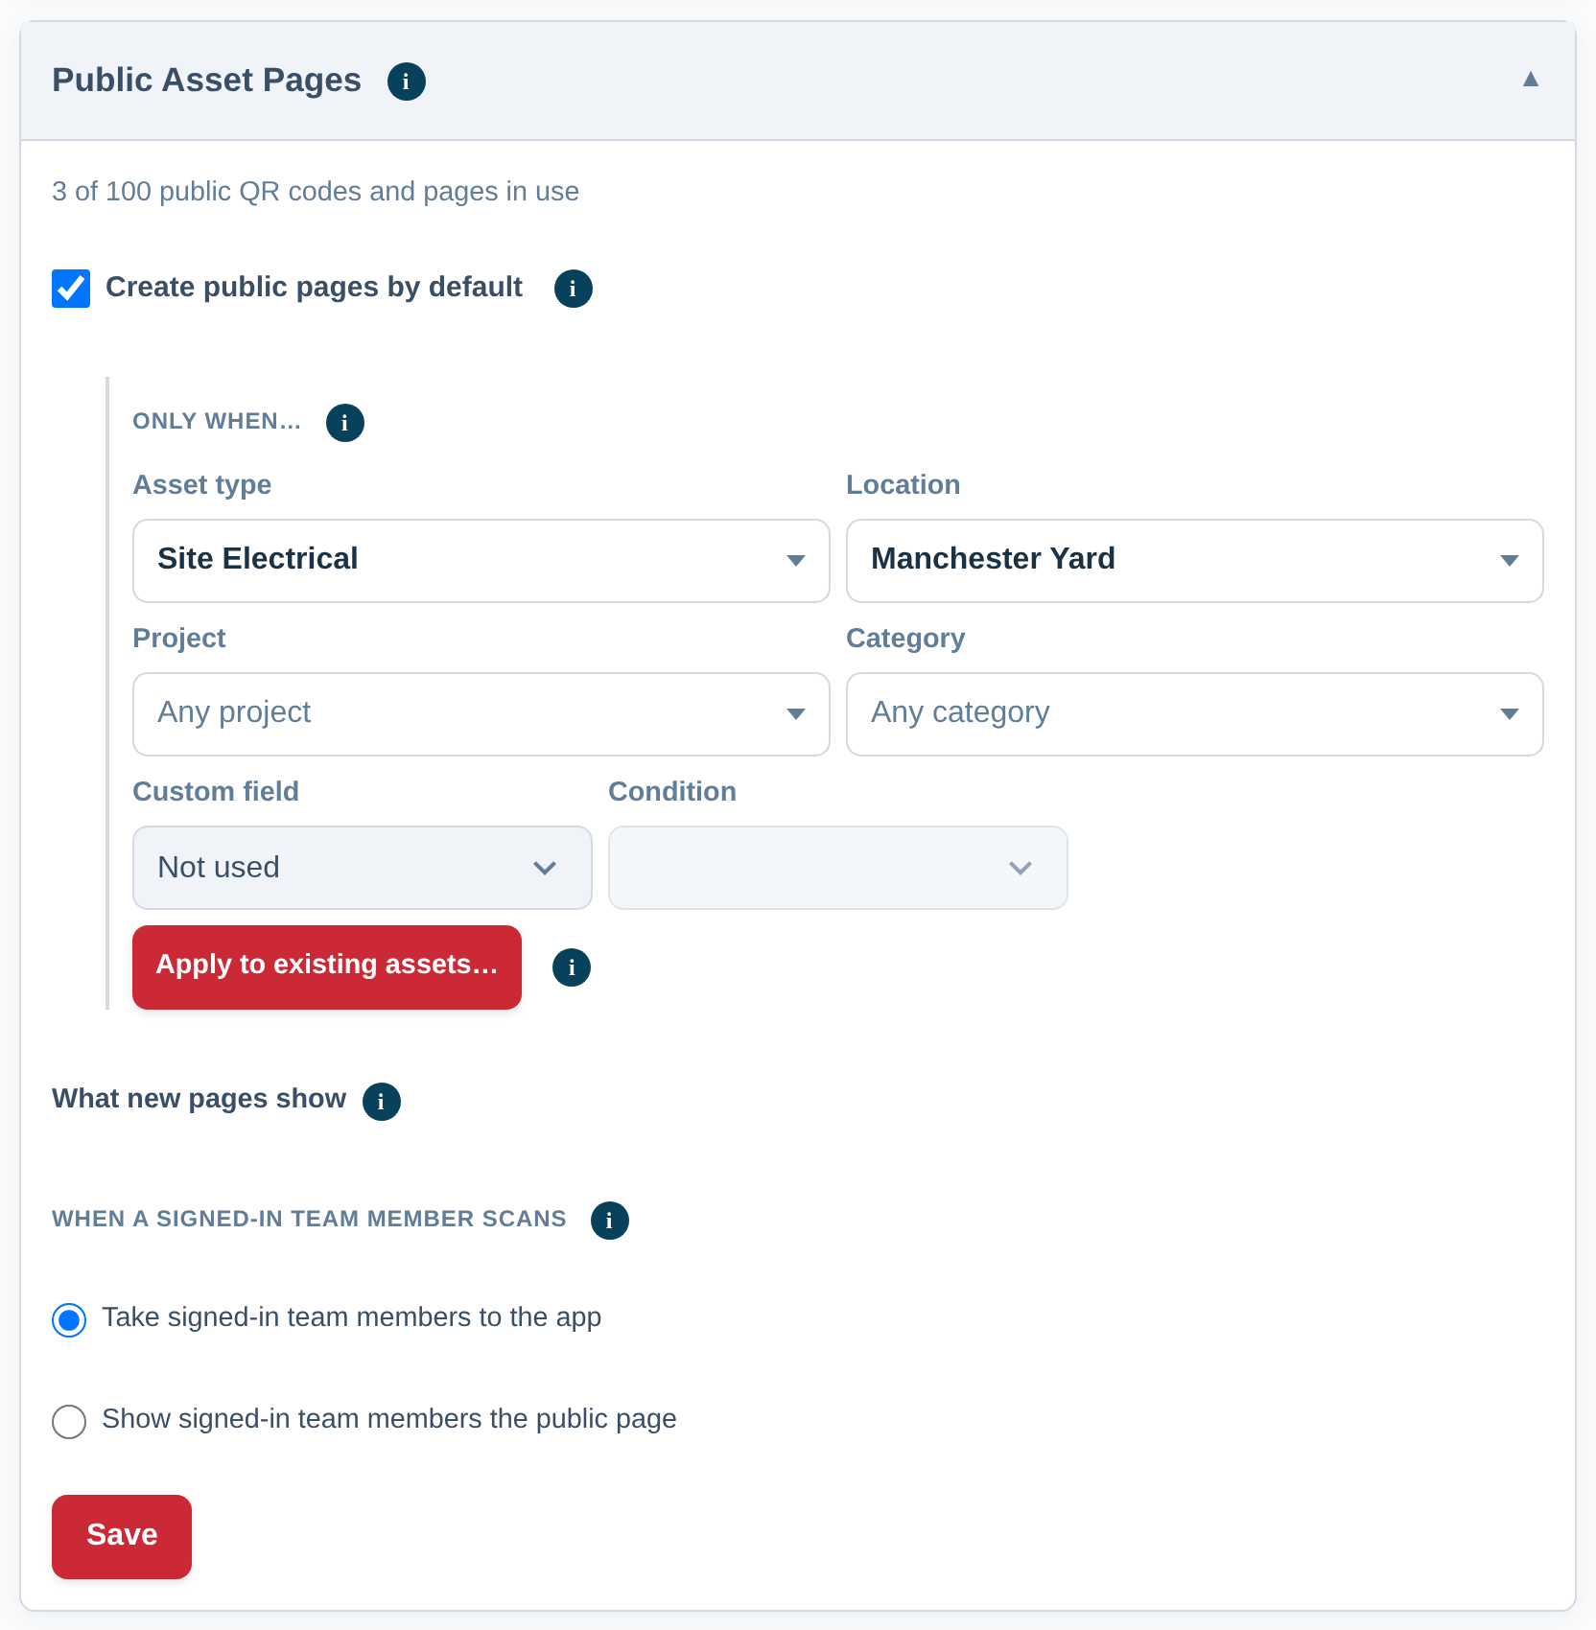Click the Location field label
This screenshot has width=1596, height=1630.
tap(903, 485)
